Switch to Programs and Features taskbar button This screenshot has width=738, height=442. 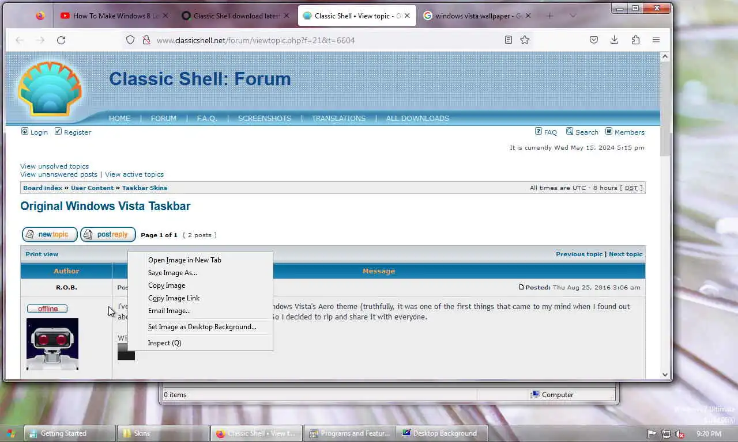point(349,433)
